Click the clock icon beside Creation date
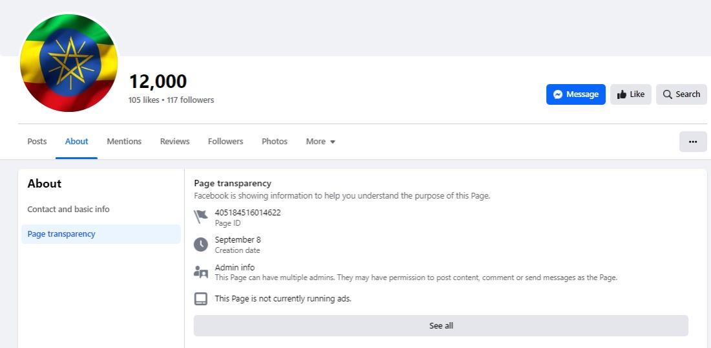The width and height of the screenshot is (711, 348). [200, 245]
